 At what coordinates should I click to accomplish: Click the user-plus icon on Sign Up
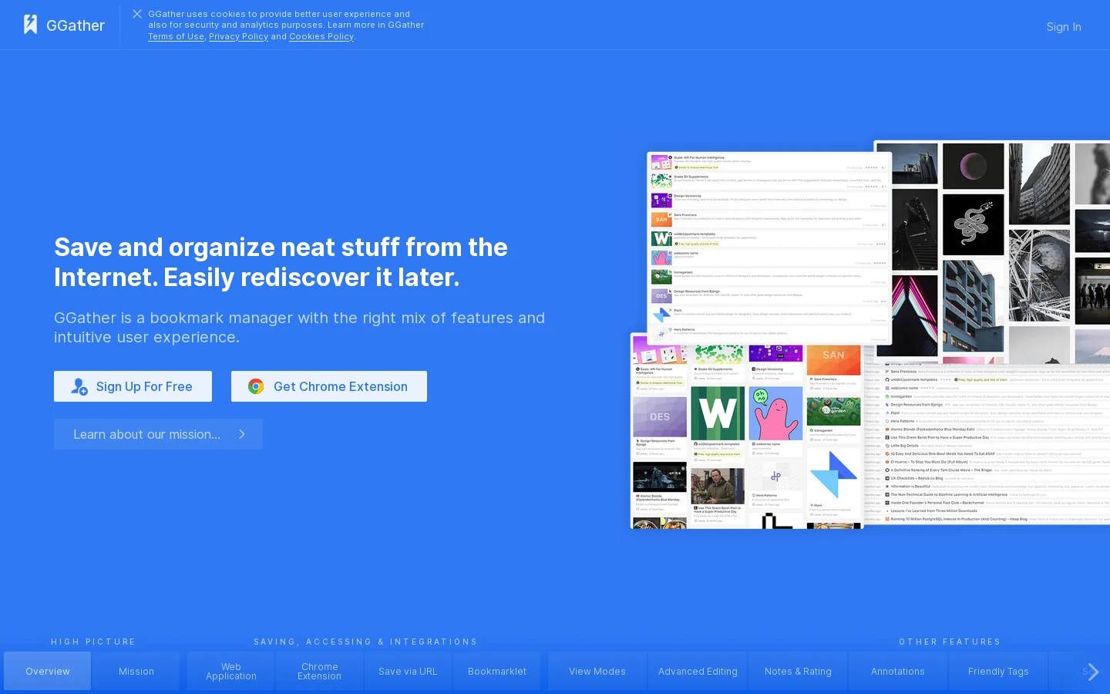(x=79, y=386)
